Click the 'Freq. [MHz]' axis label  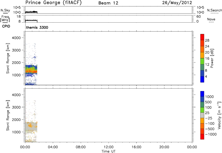[5, 19]
